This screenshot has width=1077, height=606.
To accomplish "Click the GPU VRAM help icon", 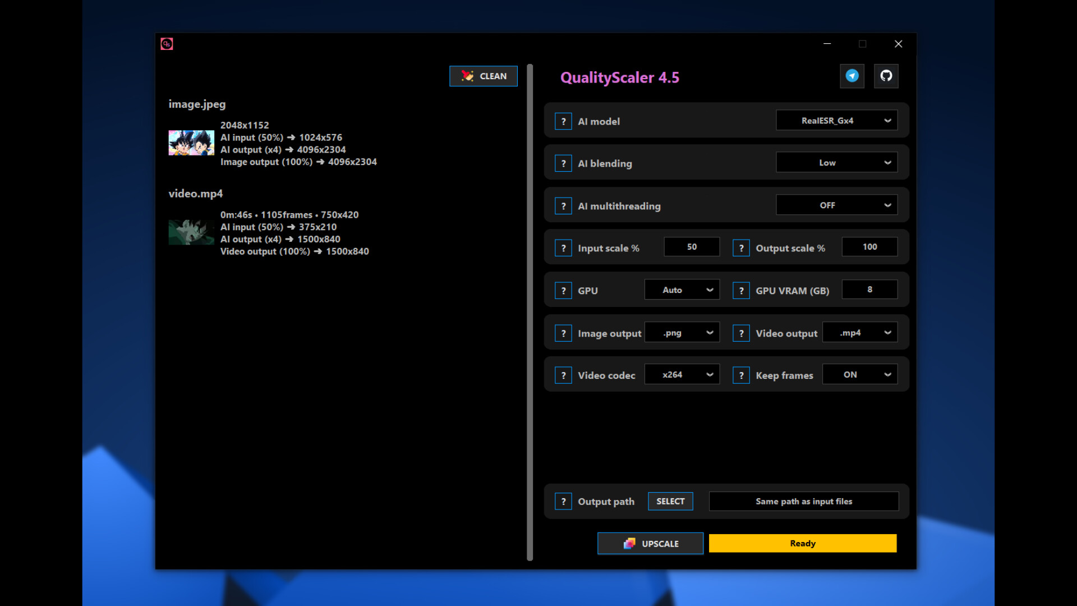I will 741,291.
